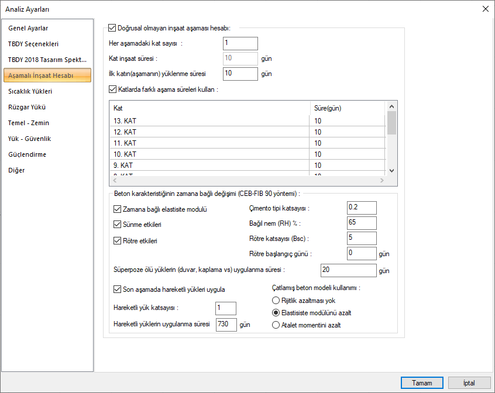Go to Temel - Zemin section

(x=29, y=123)
